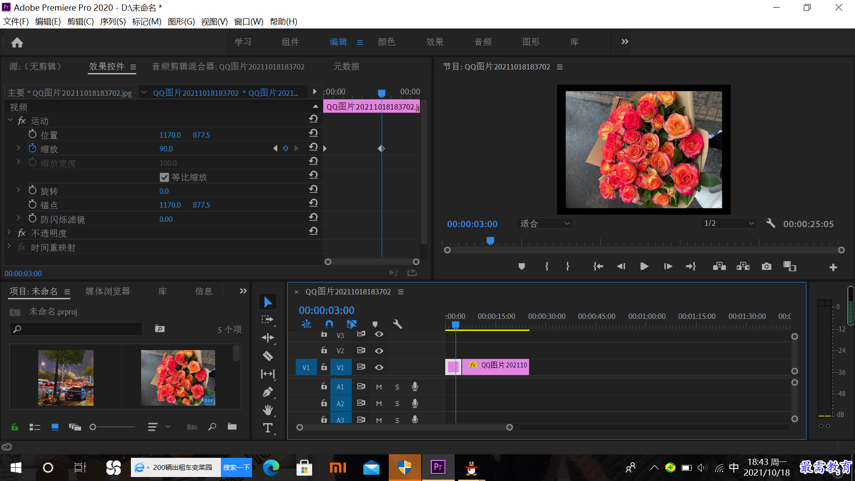Click the Export Frame camera icon
This screenshot has height=481, width=855.
click(x=766, y=266)
